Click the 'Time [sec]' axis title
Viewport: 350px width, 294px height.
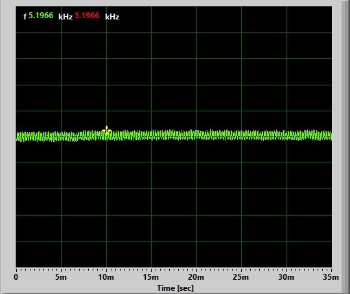tap(175, 288)
